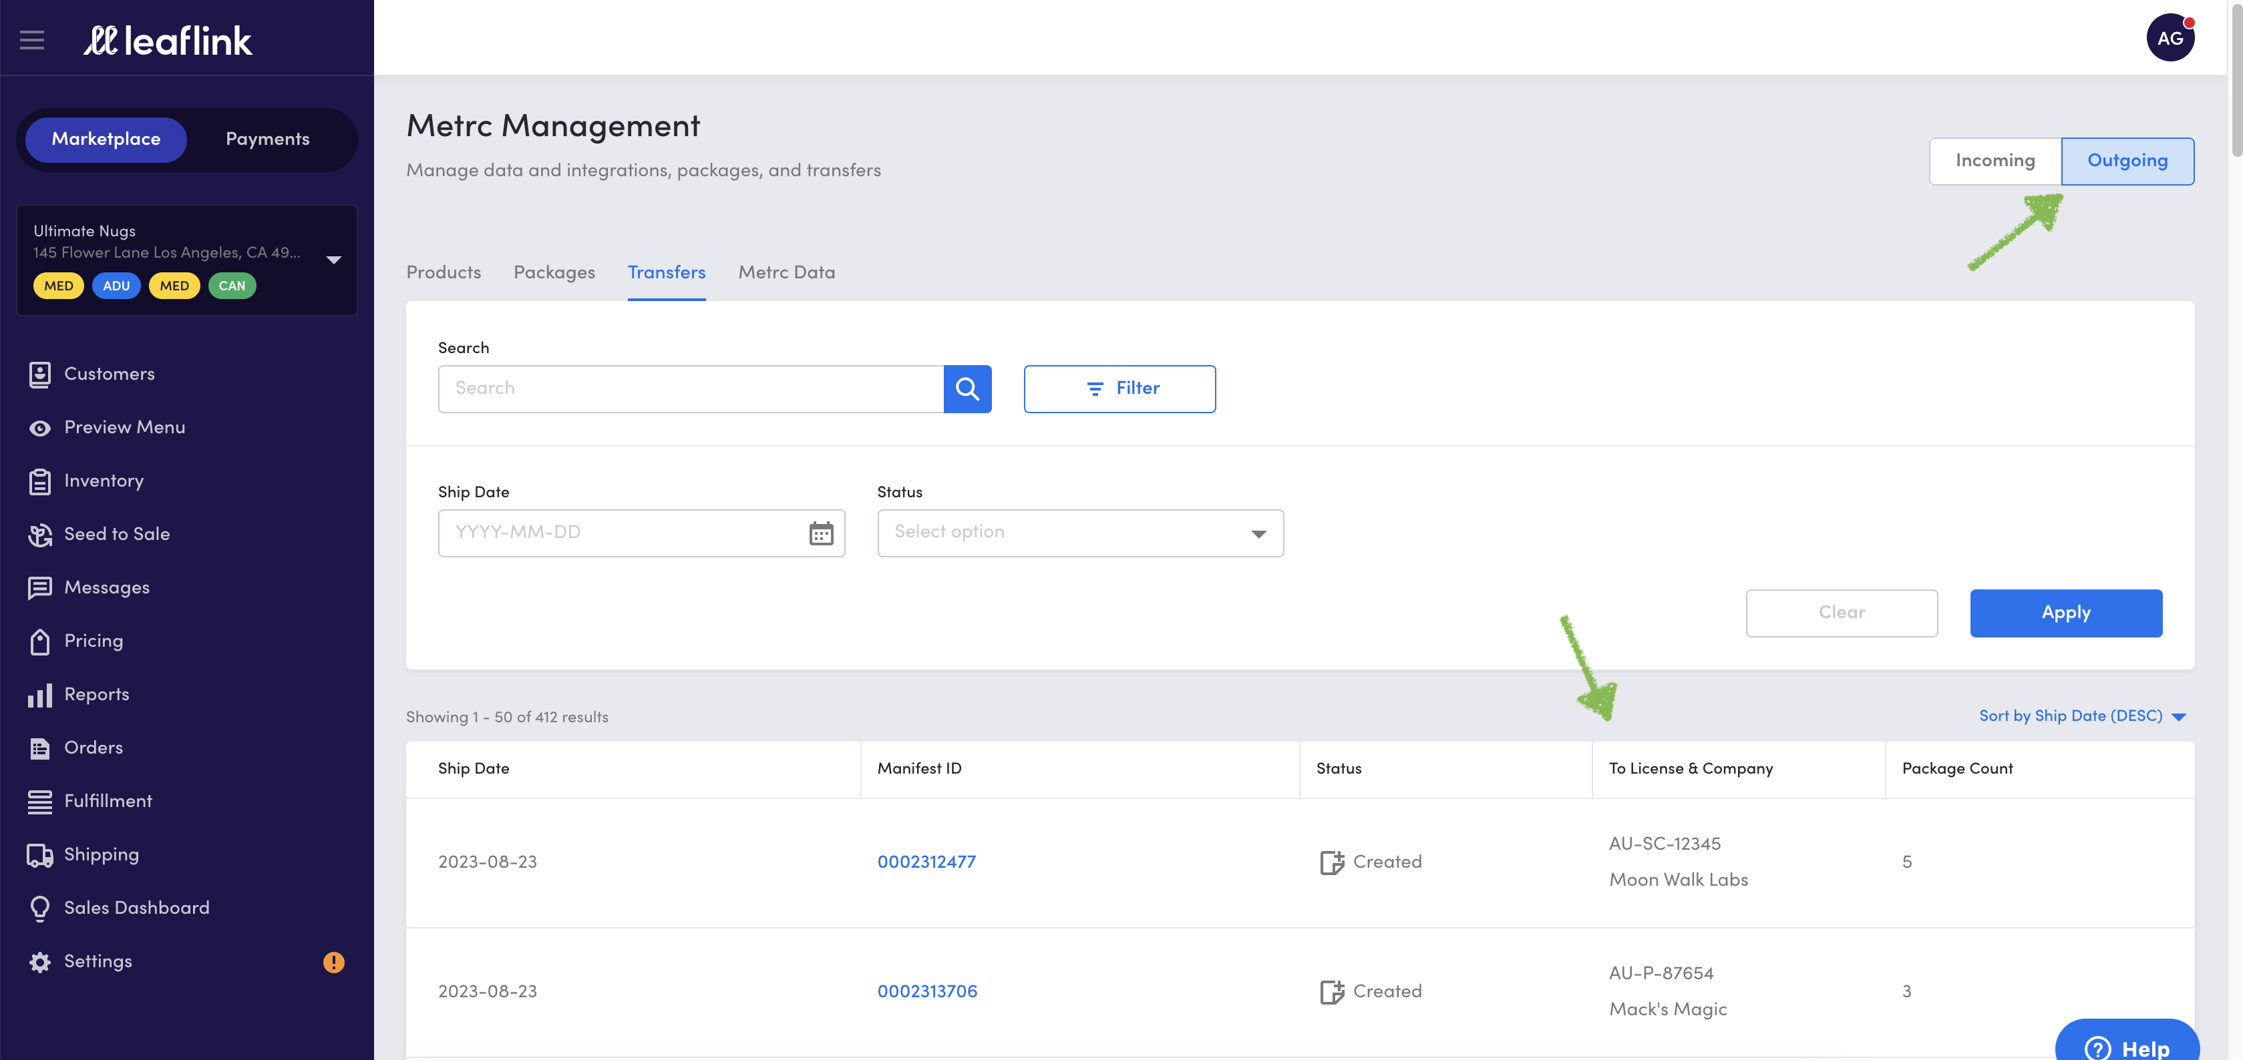Click the Inventory clipboard icon
Screen dimensions: 2243x1060
[39, 481]
